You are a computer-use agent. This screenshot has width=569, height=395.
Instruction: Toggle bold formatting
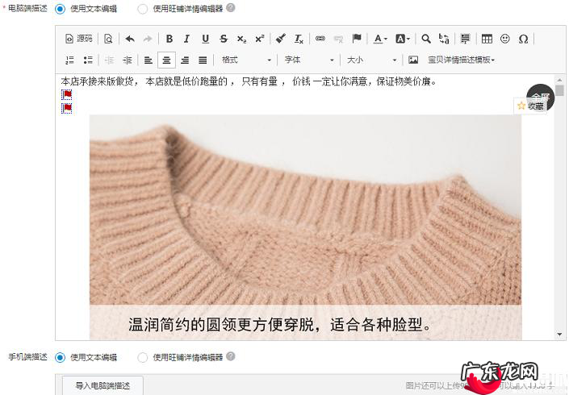[169, 39]
